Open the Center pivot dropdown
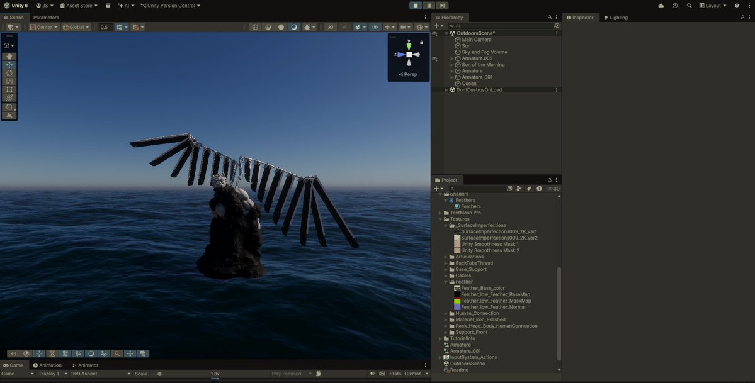 [x=44, y=27]
